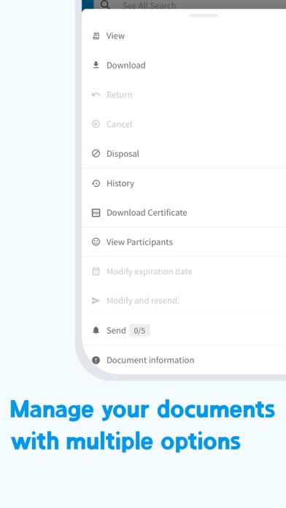This screenshot has height=508, width=286.
Task: Click the search magnifier icon
Action: click(x=105, y=4)
